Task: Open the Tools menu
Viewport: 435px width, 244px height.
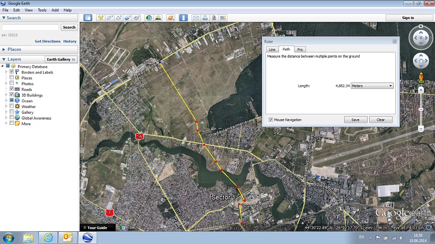Action: [42, 10]
